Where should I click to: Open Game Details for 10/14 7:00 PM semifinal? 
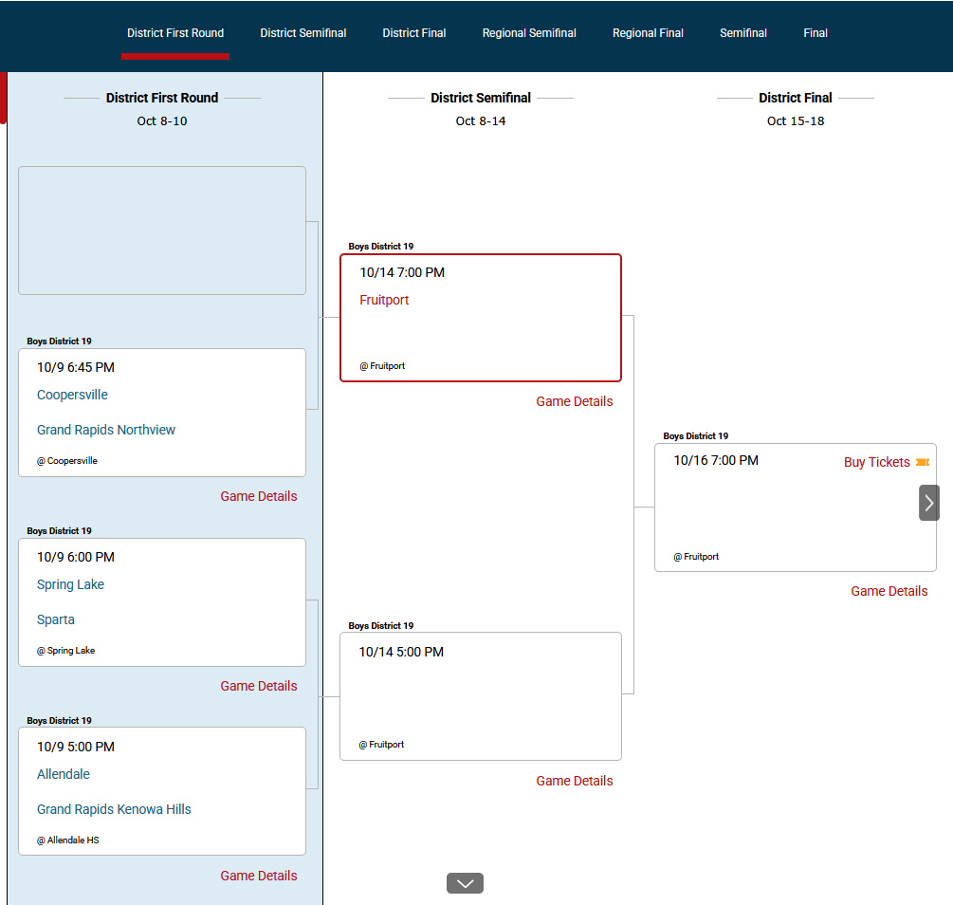point(575,401)
